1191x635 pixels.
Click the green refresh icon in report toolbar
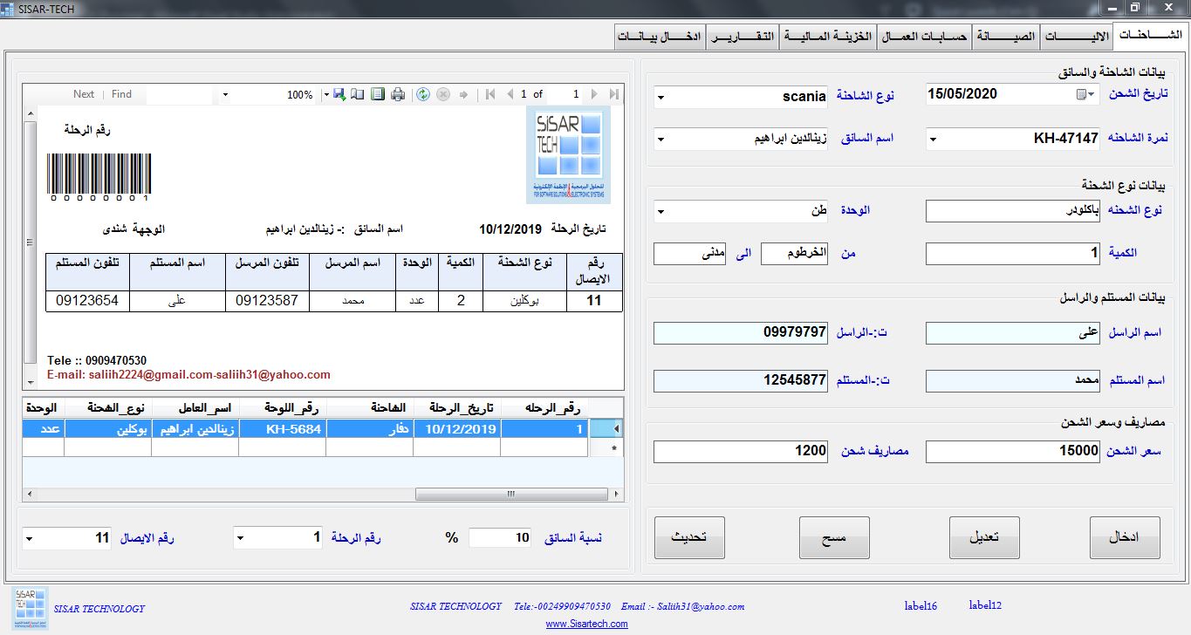click(x=423, y=94)
